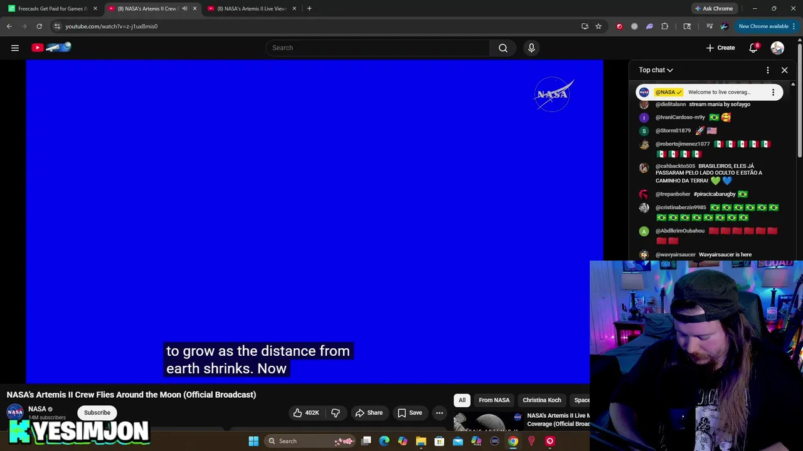Click the NASA logo watermark in the video
803x451 pixels.
point(553,94)
